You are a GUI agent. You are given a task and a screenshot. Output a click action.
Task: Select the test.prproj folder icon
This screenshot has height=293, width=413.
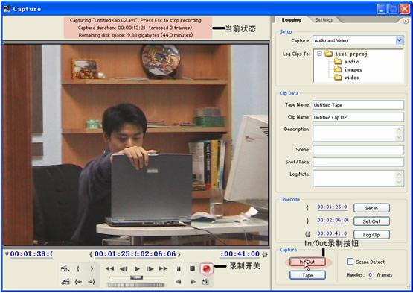click(x=328, y=54)
